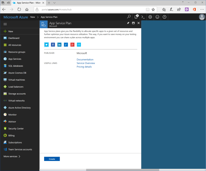Open Subscriptions icon in sidebar
The height and width of the screenshot is (171, 206).
click(x=5, y=142)
